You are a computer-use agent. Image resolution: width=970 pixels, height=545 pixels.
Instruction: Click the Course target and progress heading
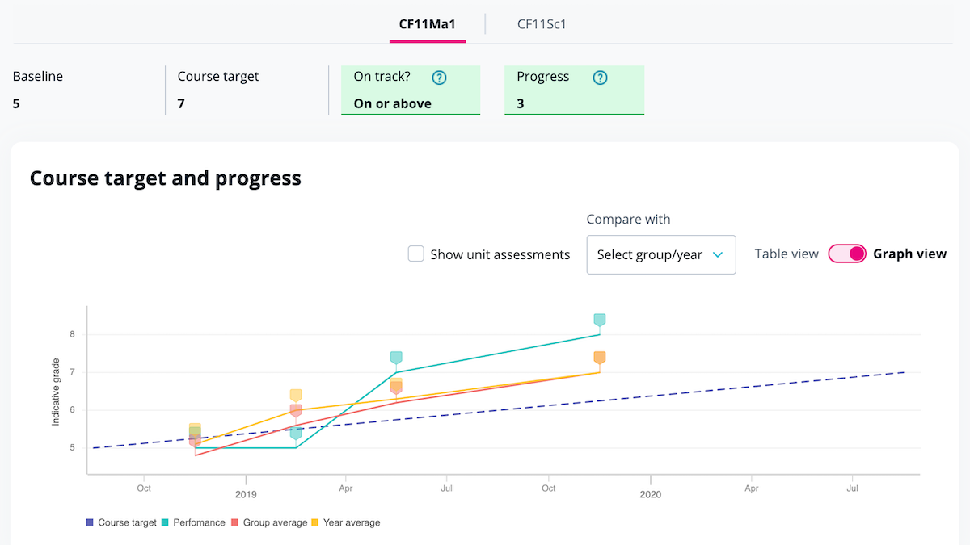pyautogui.click(x=166, y=178)
